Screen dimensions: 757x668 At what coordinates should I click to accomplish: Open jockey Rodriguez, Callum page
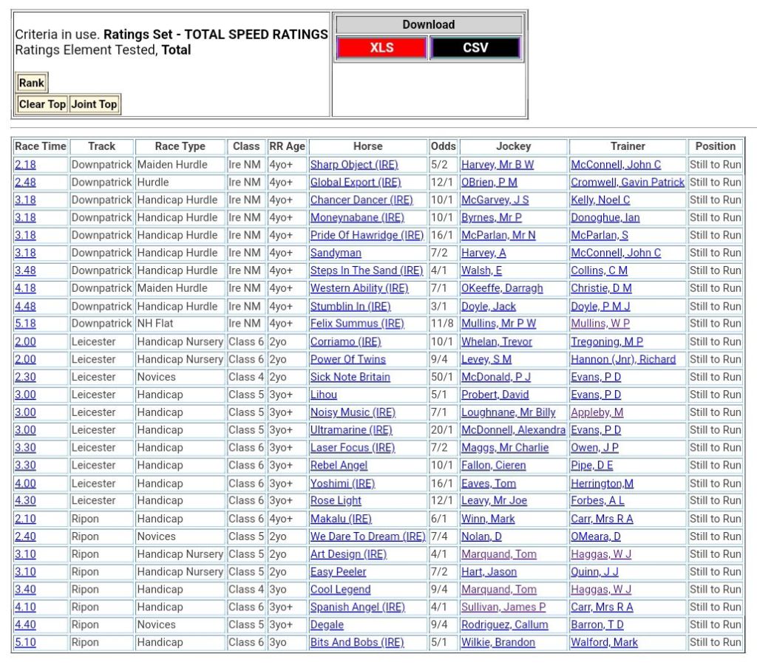[504, 624]
